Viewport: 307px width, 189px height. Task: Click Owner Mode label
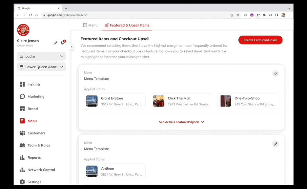click(25, 46)
